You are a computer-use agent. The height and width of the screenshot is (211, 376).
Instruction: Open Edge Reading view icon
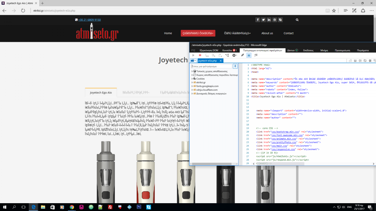(x=327, y=10)
